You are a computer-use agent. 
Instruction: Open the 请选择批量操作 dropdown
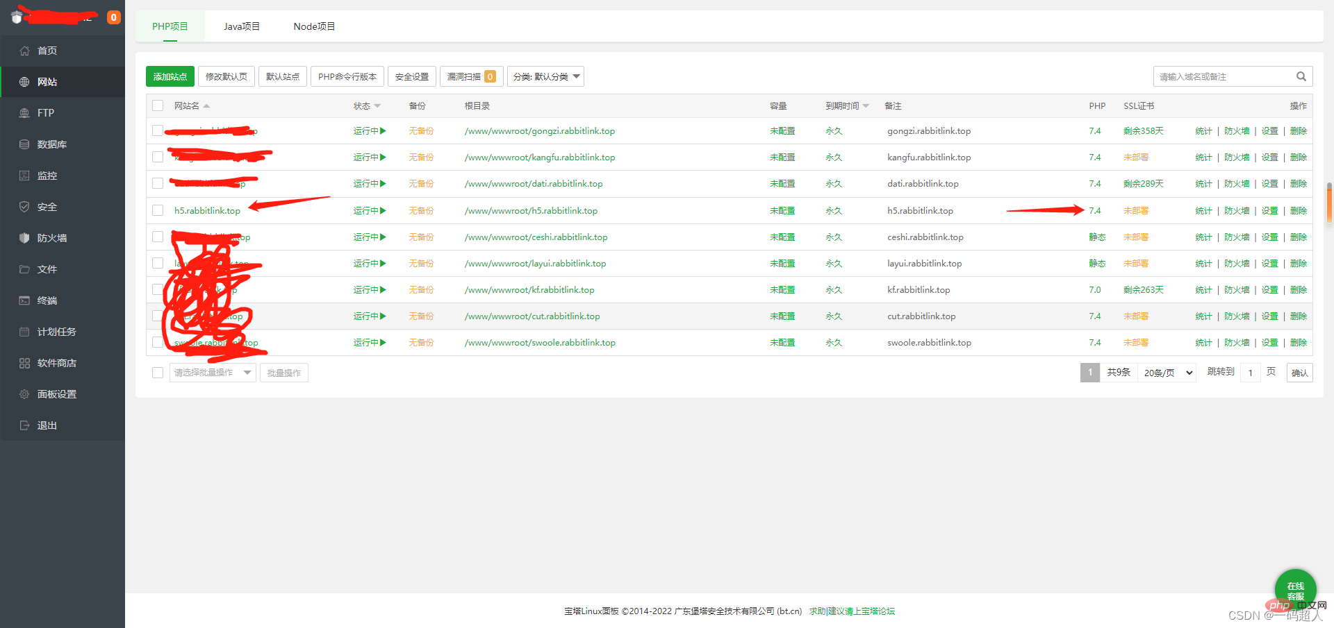click(212, 373)
